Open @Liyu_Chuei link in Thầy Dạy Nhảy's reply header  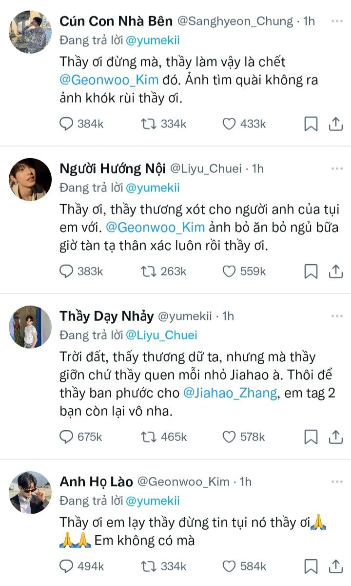click(x=162, y=335)
